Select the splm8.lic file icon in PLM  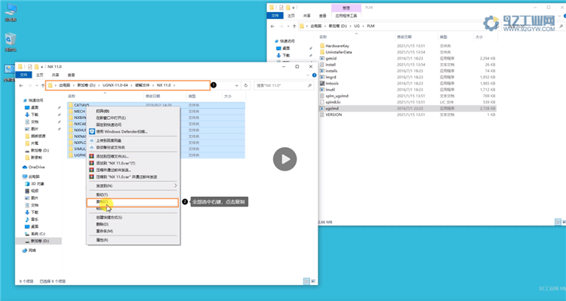tap(322, 102)
